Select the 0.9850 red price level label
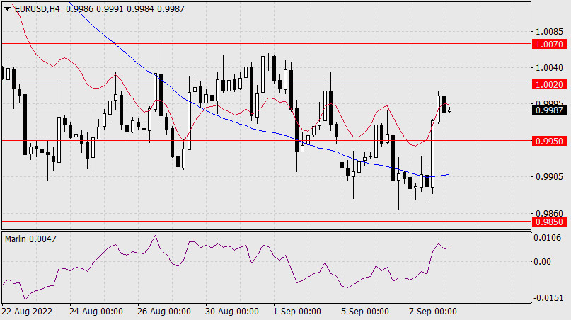 tap(550, 222)
